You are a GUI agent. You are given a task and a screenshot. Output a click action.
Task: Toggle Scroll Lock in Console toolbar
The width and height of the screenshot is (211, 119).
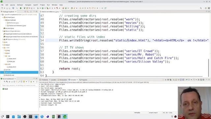[x=176, y=80]
